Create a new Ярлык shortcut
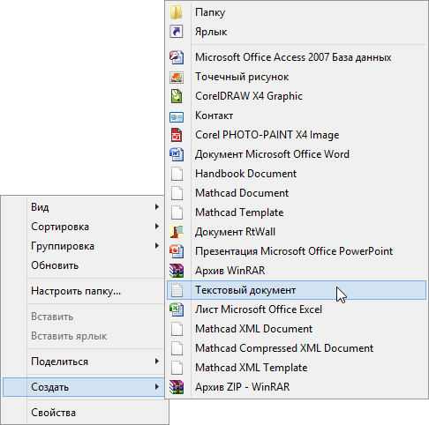This screenshot has height=425, width=429. pos(297,32)
